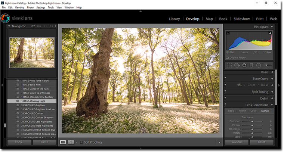Switch HSL panel to B&W mode
284x153 pixels.
265,85
